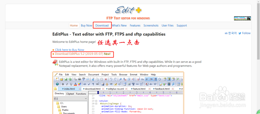Switch to the Functions tab
Image resolution: width=260 pixels, height=114 pixels.
81,94
